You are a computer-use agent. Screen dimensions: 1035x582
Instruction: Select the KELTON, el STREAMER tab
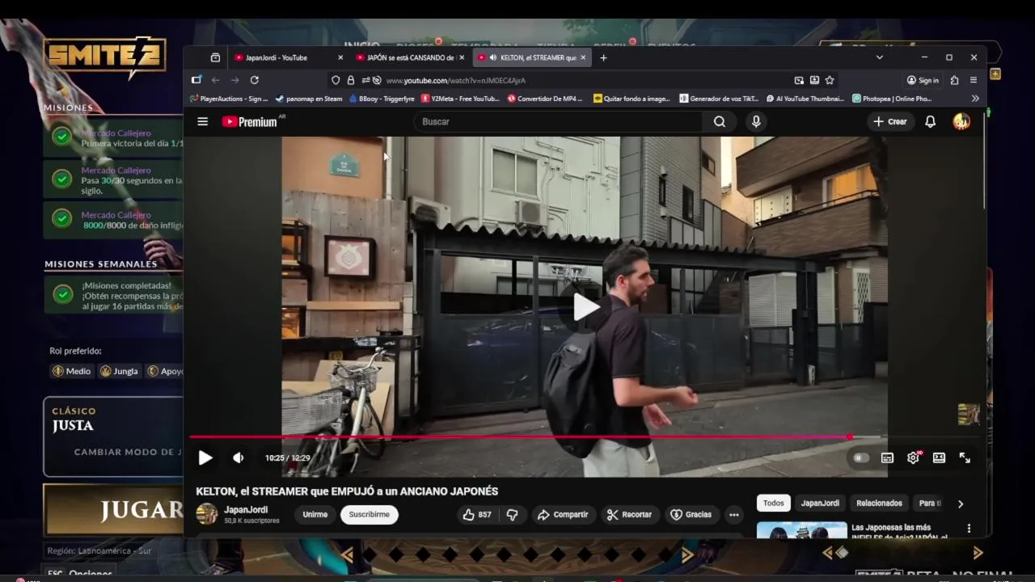click(x=531, y=57)
